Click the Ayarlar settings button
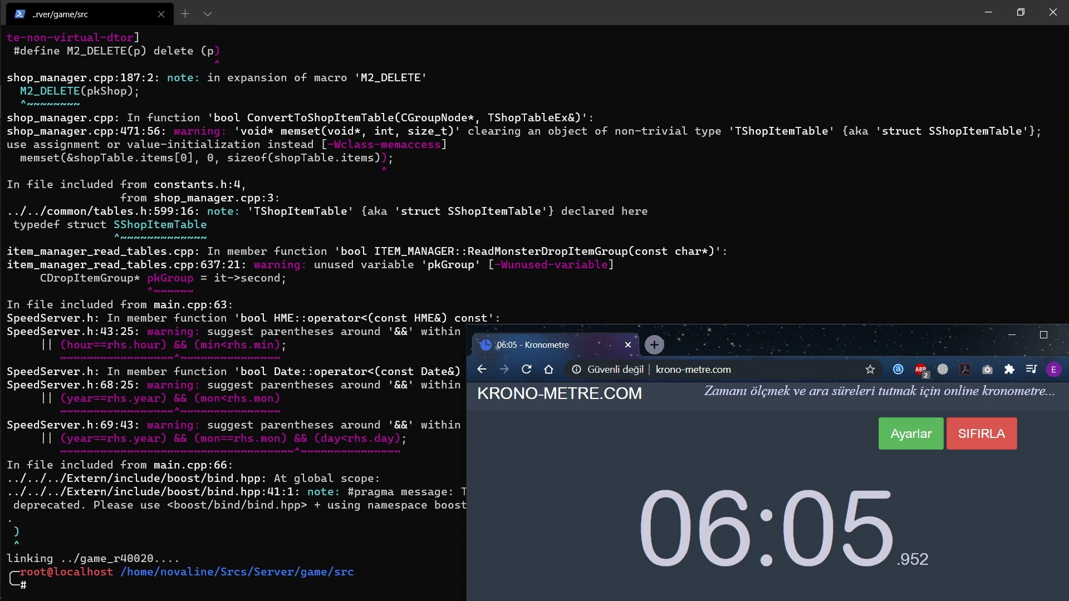The height and width of the screenshot is (601, 1069). point(910,433)
